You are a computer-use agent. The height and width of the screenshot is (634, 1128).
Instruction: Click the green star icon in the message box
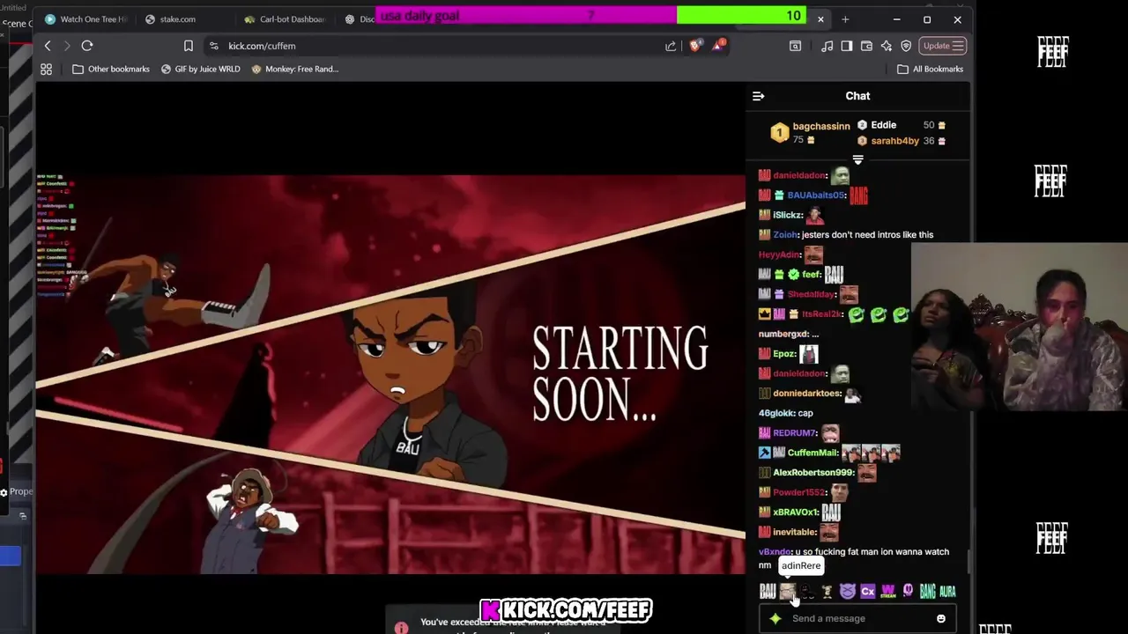(775, 618)
